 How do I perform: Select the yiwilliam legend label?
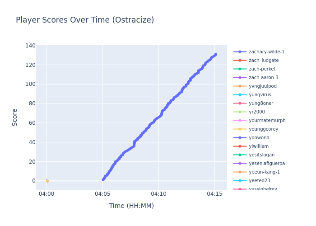pos(259,146)
